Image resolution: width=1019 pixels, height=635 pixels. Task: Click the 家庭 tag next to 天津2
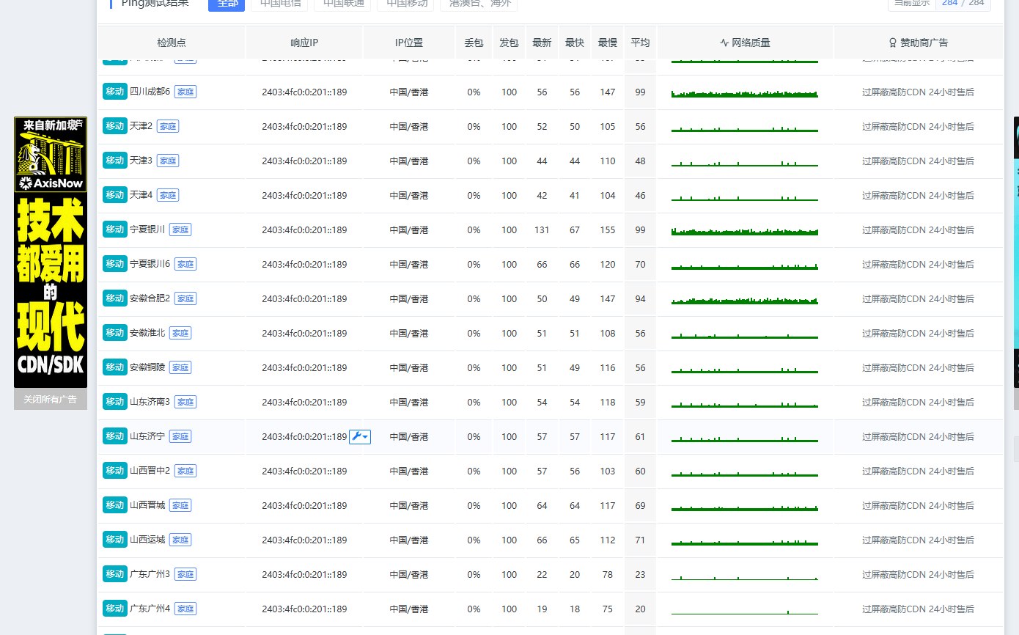click(168, 126)
